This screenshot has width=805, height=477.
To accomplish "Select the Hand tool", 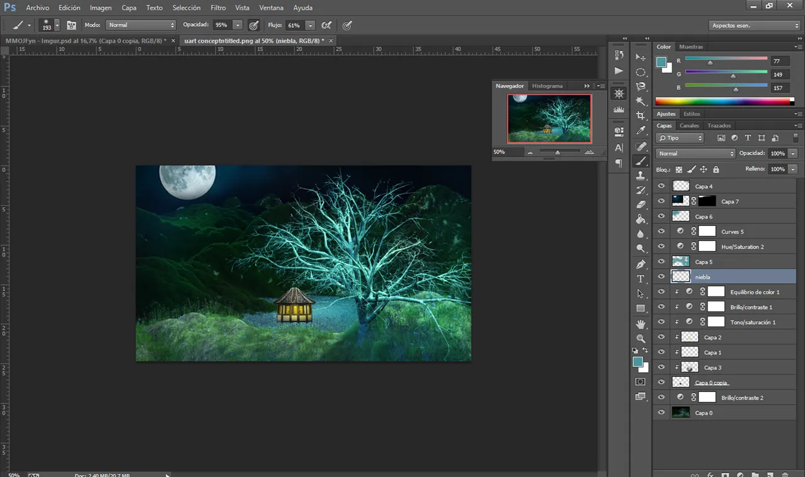I will pos(640,324).
